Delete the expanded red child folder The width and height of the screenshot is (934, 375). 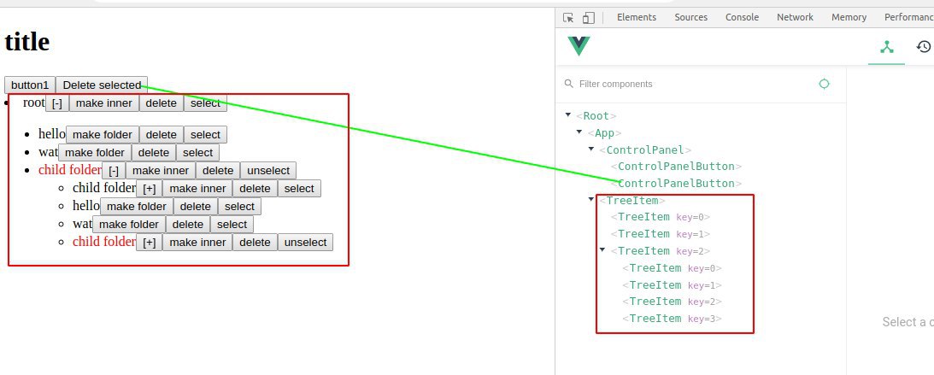pyautogui.click(x=218, y=171)
